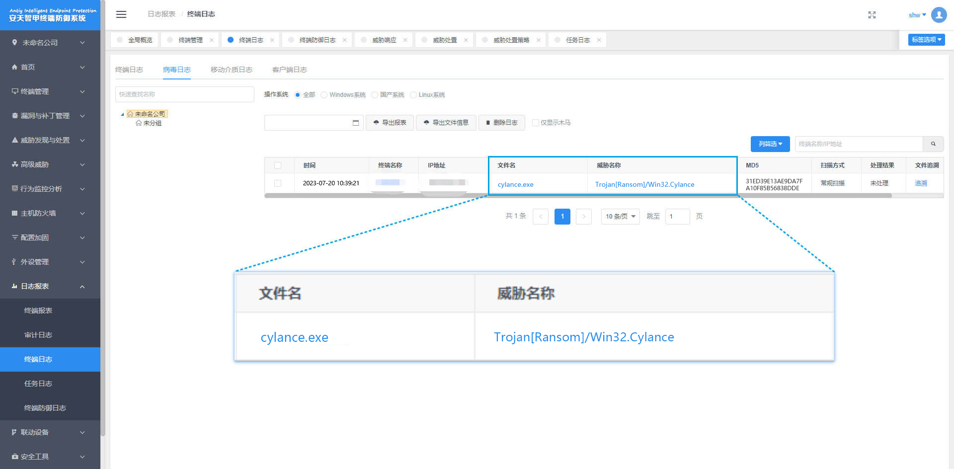Switch to the 终端日志 sub-tab
Viewport: 954px width, 469px height.
pyautogui.click(x=129, y=70)
